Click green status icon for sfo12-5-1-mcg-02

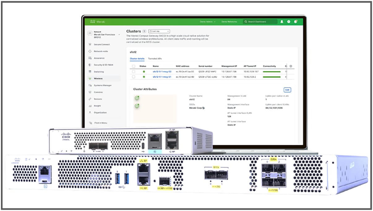(x=144, y=72)
